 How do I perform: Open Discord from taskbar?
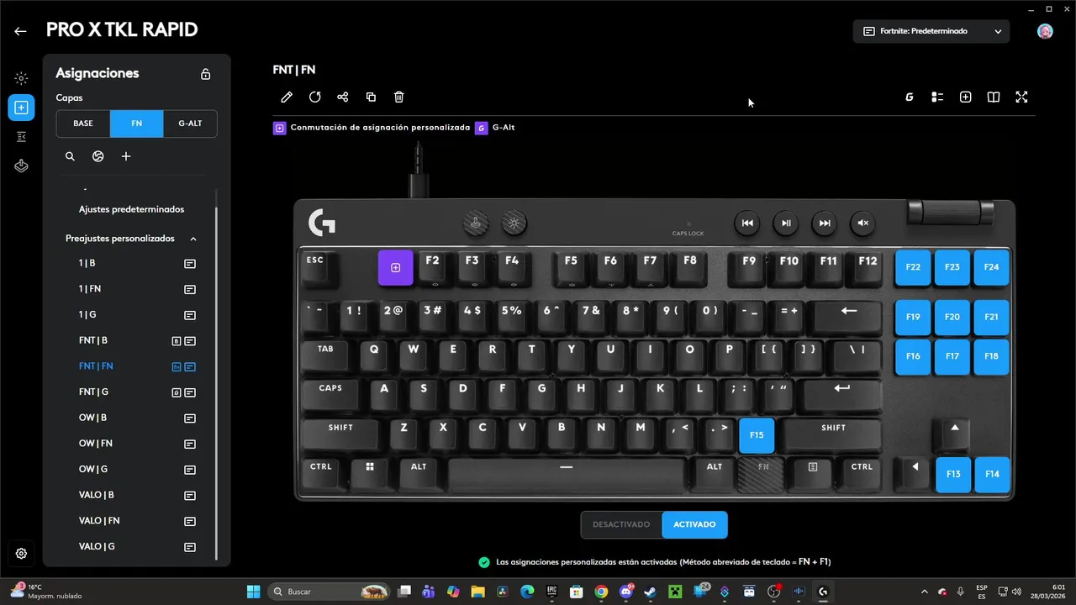pyautogui.click(x=626, y=592)
